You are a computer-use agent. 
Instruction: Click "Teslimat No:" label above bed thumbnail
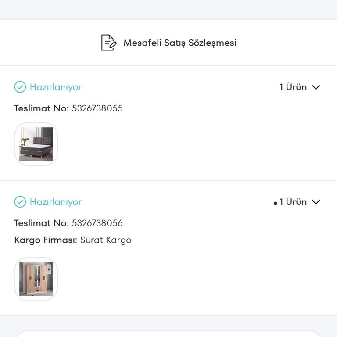pos(41,108)
